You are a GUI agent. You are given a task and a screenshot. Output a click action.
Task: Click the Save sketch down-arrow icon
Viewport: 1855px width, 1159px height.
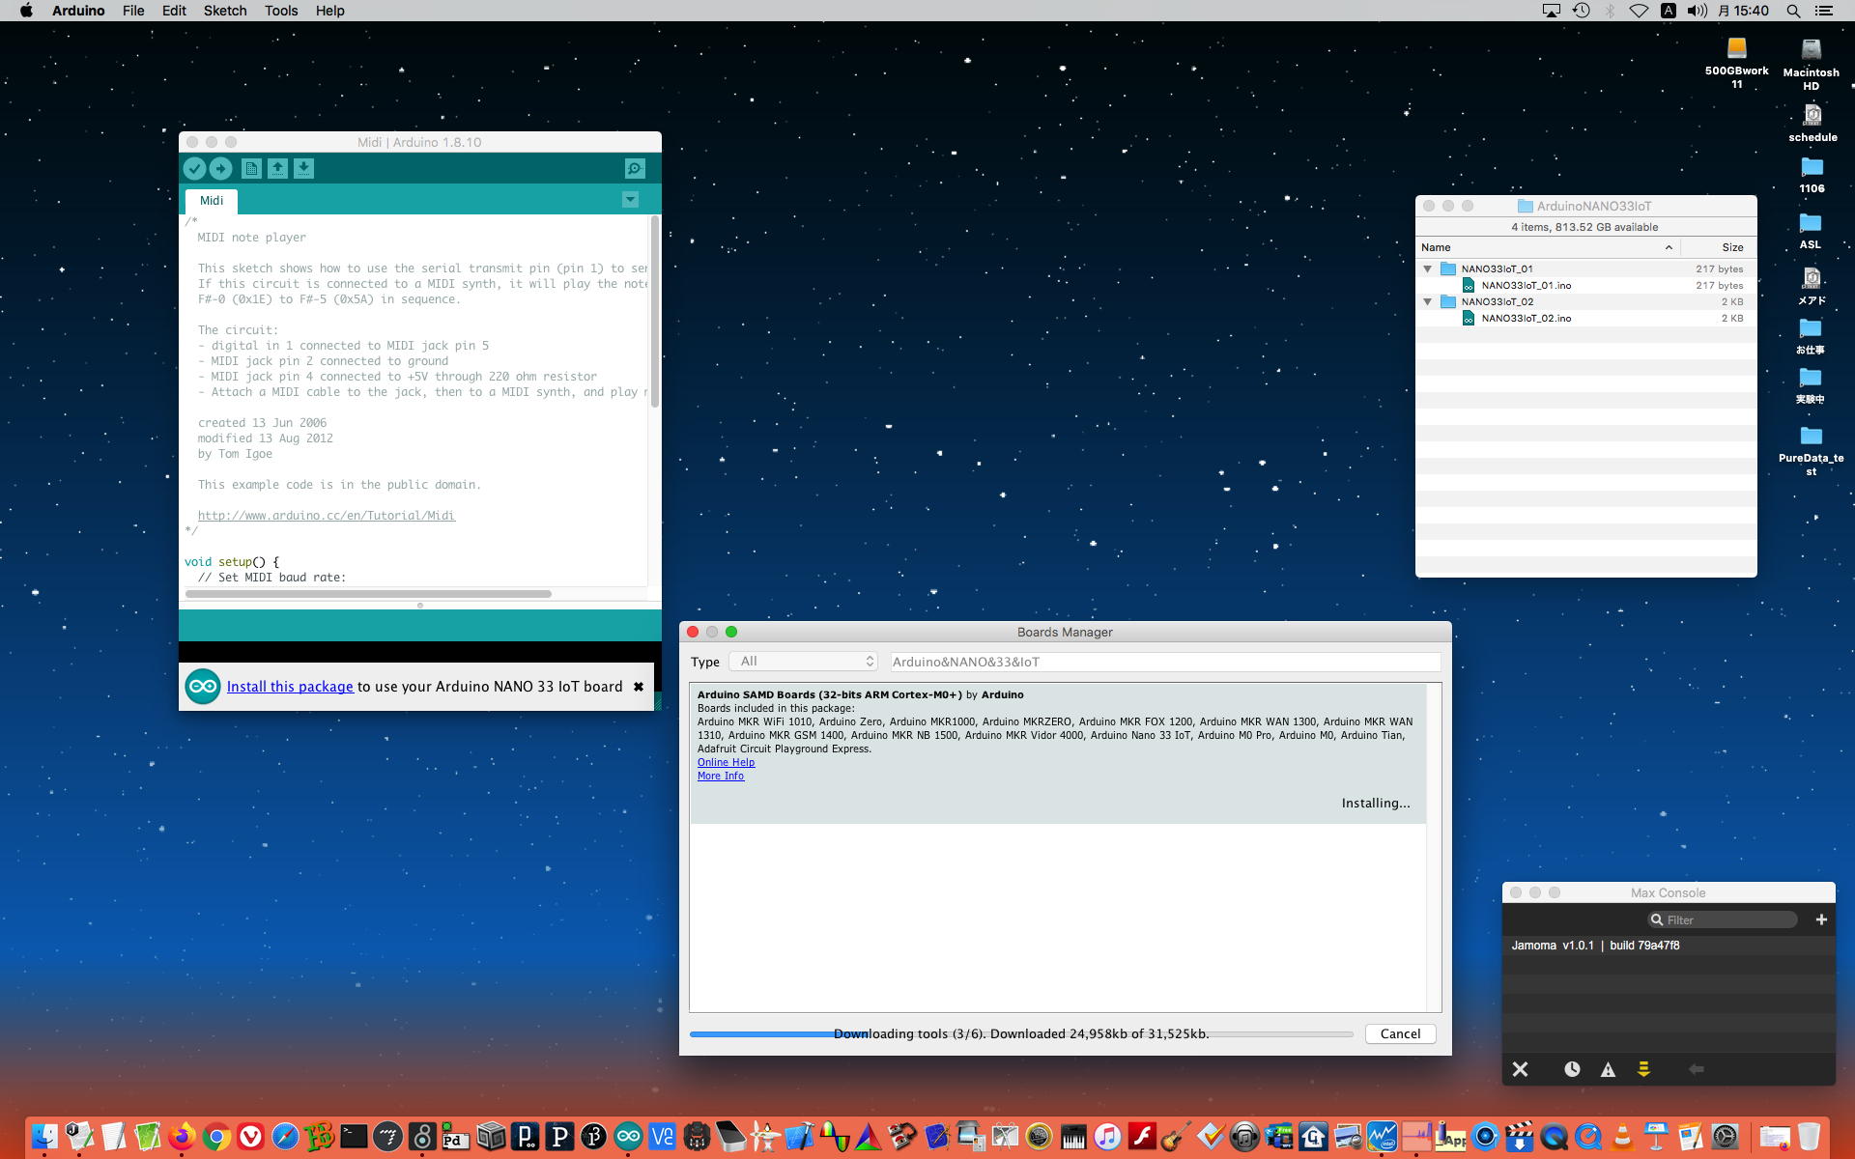tap(303, 169)
